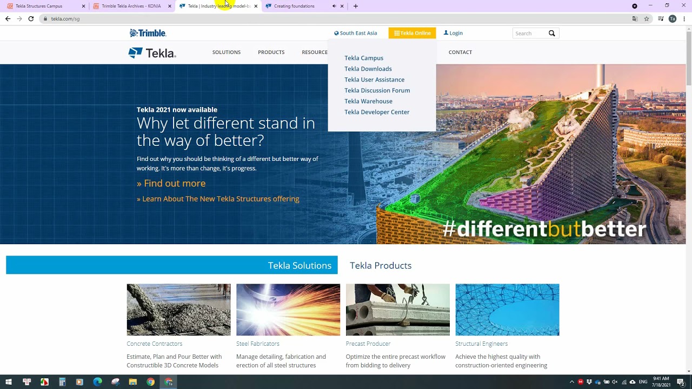Close the Trimble Tekla Archives tab
692x389 pixels.
pos(170,6)
